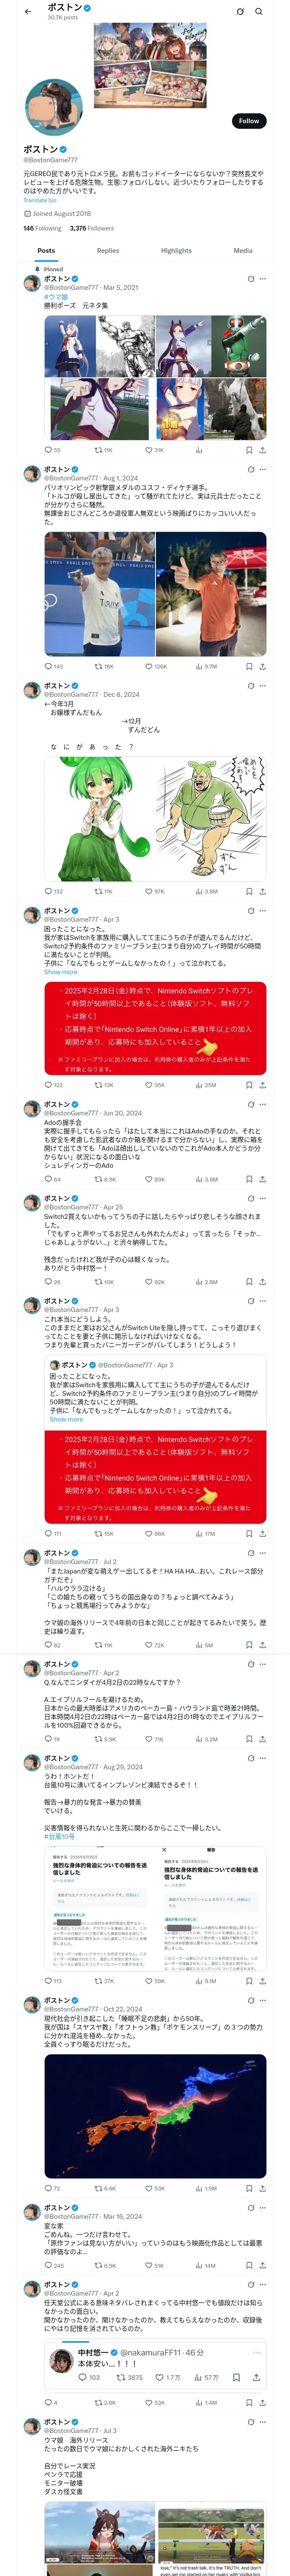The image size is (290, 2576).
Task: Open the Media tab
Action: (243, 251)
